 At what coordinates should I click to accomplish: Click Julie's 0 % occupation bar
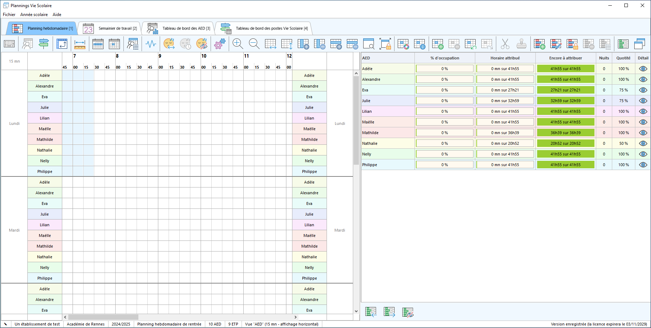(445, 101)
